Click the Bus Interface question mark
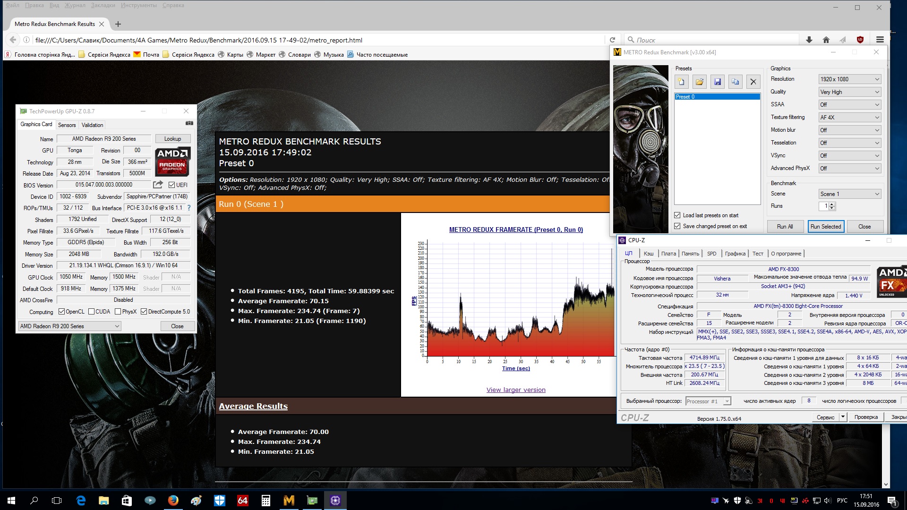 coord(189,208)
